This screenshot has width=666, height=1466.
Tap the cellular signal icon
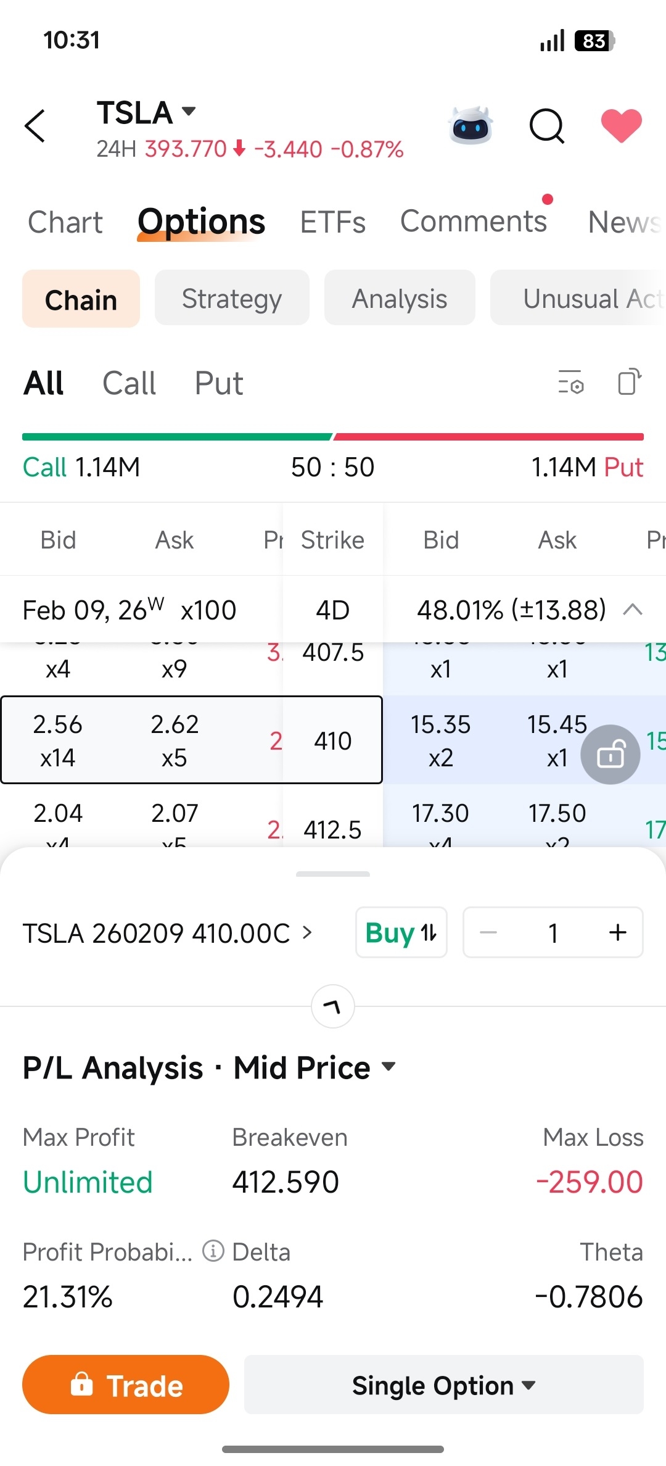tap(552, 41)
